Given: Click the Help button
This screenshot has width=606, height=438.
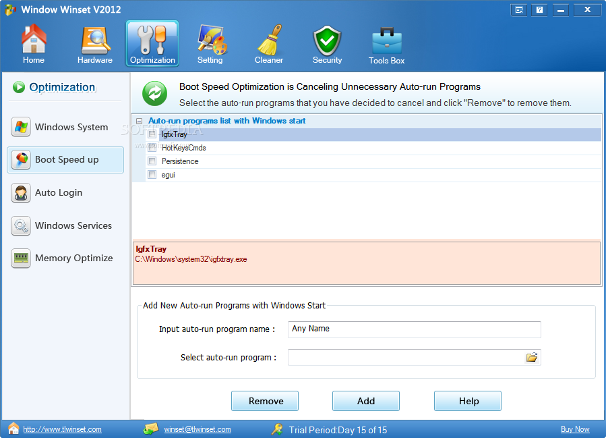Looking at the screenshot, I should coord(468,401).
